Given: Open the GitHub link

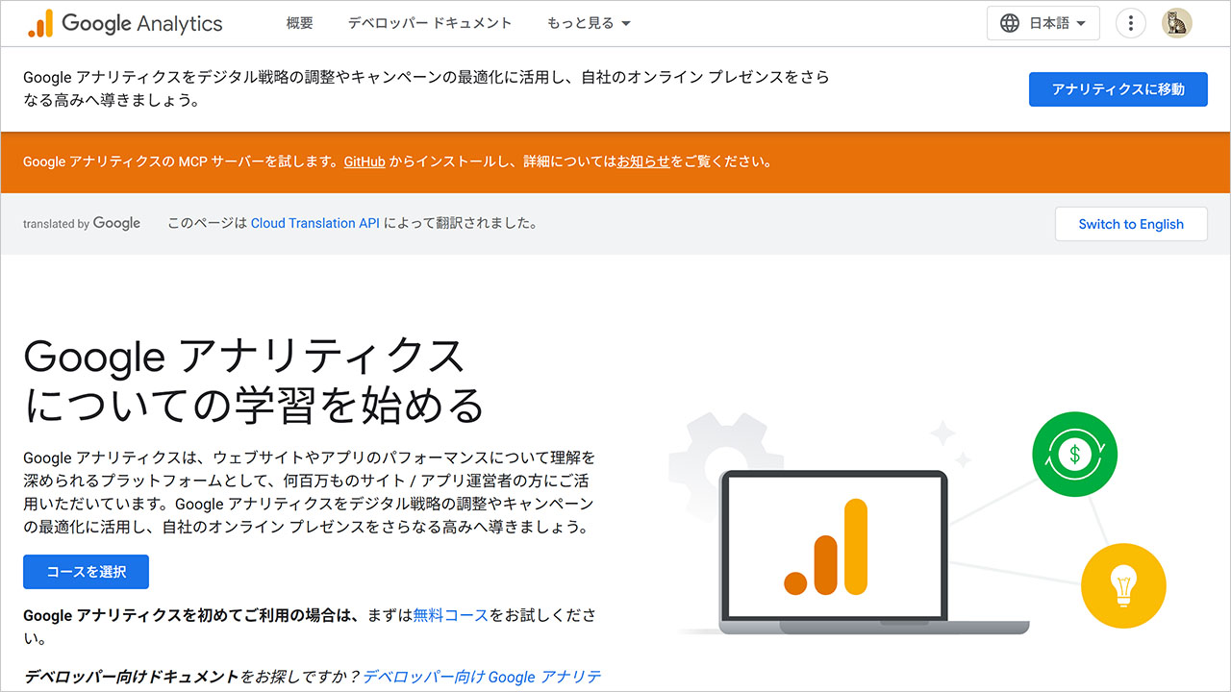Looking at the screenshot, I should click(x=364, y=161).
